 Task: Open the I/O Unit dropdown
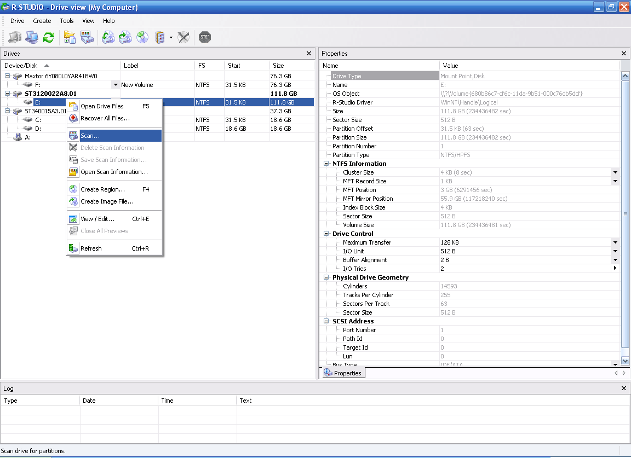[x=615, y=251]
